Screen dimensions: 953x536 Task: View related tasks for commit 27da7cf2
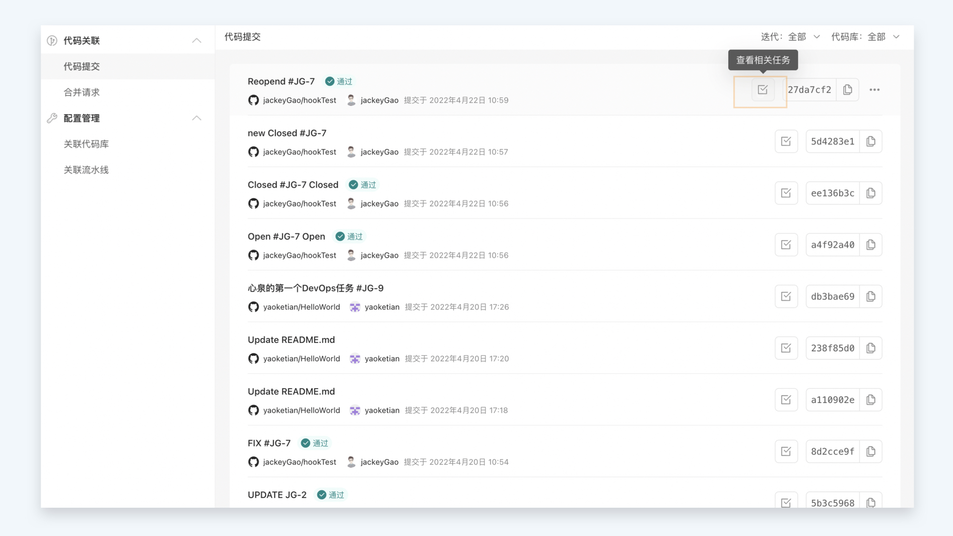click(x=762, y=90)
